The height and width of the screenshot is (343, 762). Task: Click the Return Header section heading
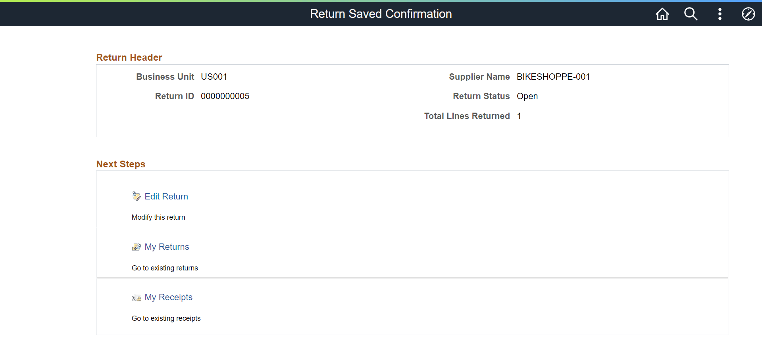129,57
